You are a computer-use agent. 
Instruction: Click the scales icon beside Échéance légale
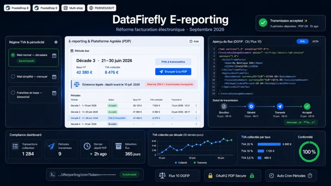77,84
